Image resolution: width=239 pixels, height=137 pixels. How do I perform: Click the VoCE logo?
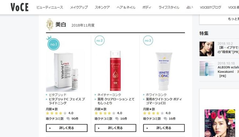[20, 7]
